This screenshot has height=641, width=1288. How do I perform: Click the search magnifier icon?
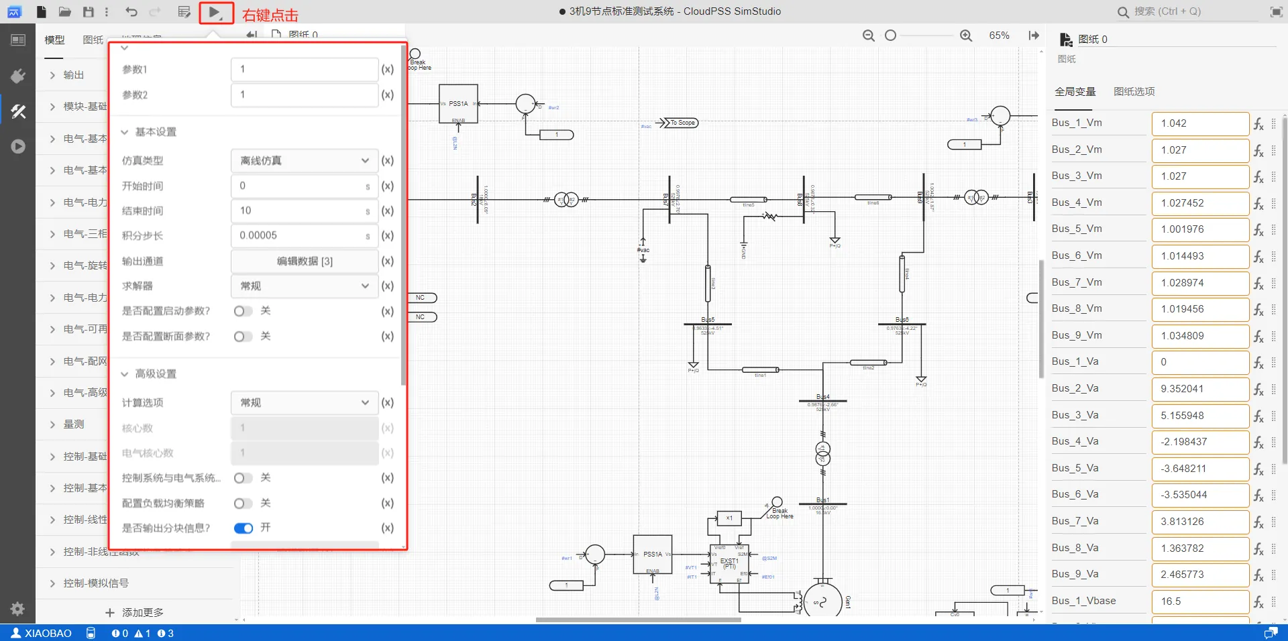click(1123, 12)
